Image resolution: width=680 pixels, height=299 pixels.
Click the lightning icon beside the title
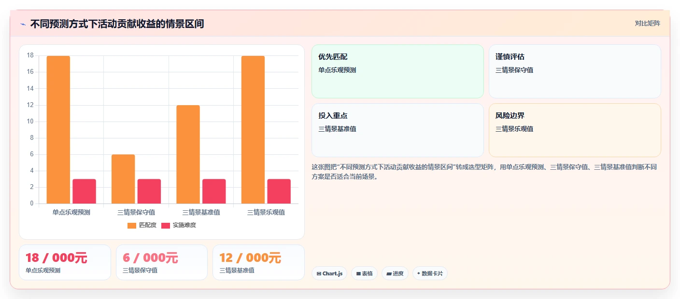coord(23,24)
